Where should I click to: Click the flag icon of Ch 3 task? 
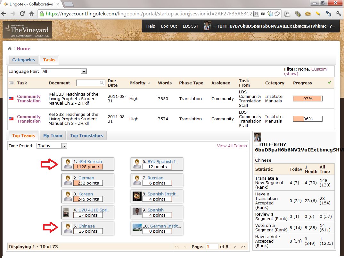click(11, 119)
